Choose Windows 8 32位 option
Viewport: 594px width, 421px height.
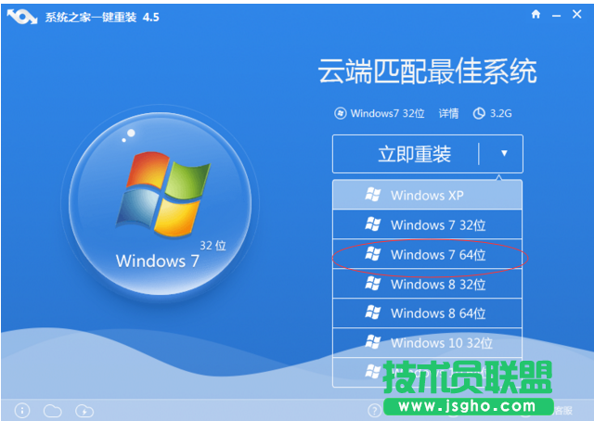[427, 285]
